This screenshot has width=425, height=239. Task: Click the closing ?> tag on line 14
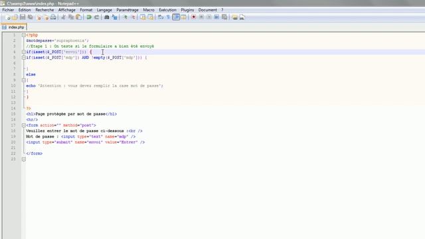point(29,108)
